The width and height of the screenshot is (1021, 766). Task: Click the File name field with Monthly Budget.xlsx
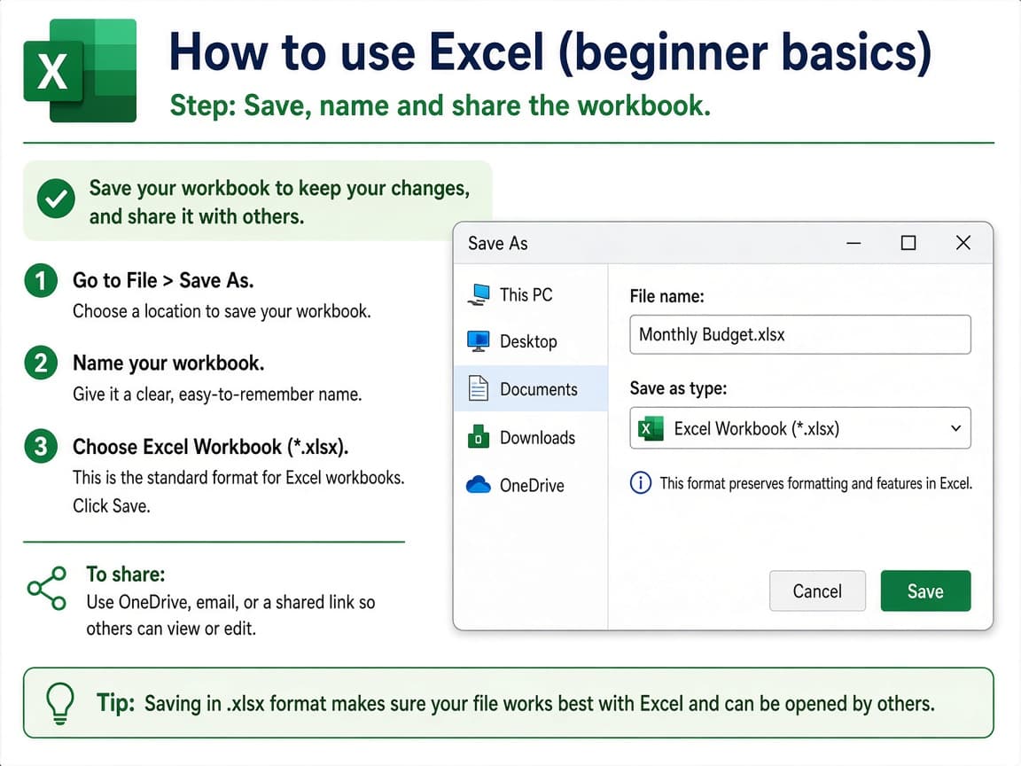tap(800, 335)
